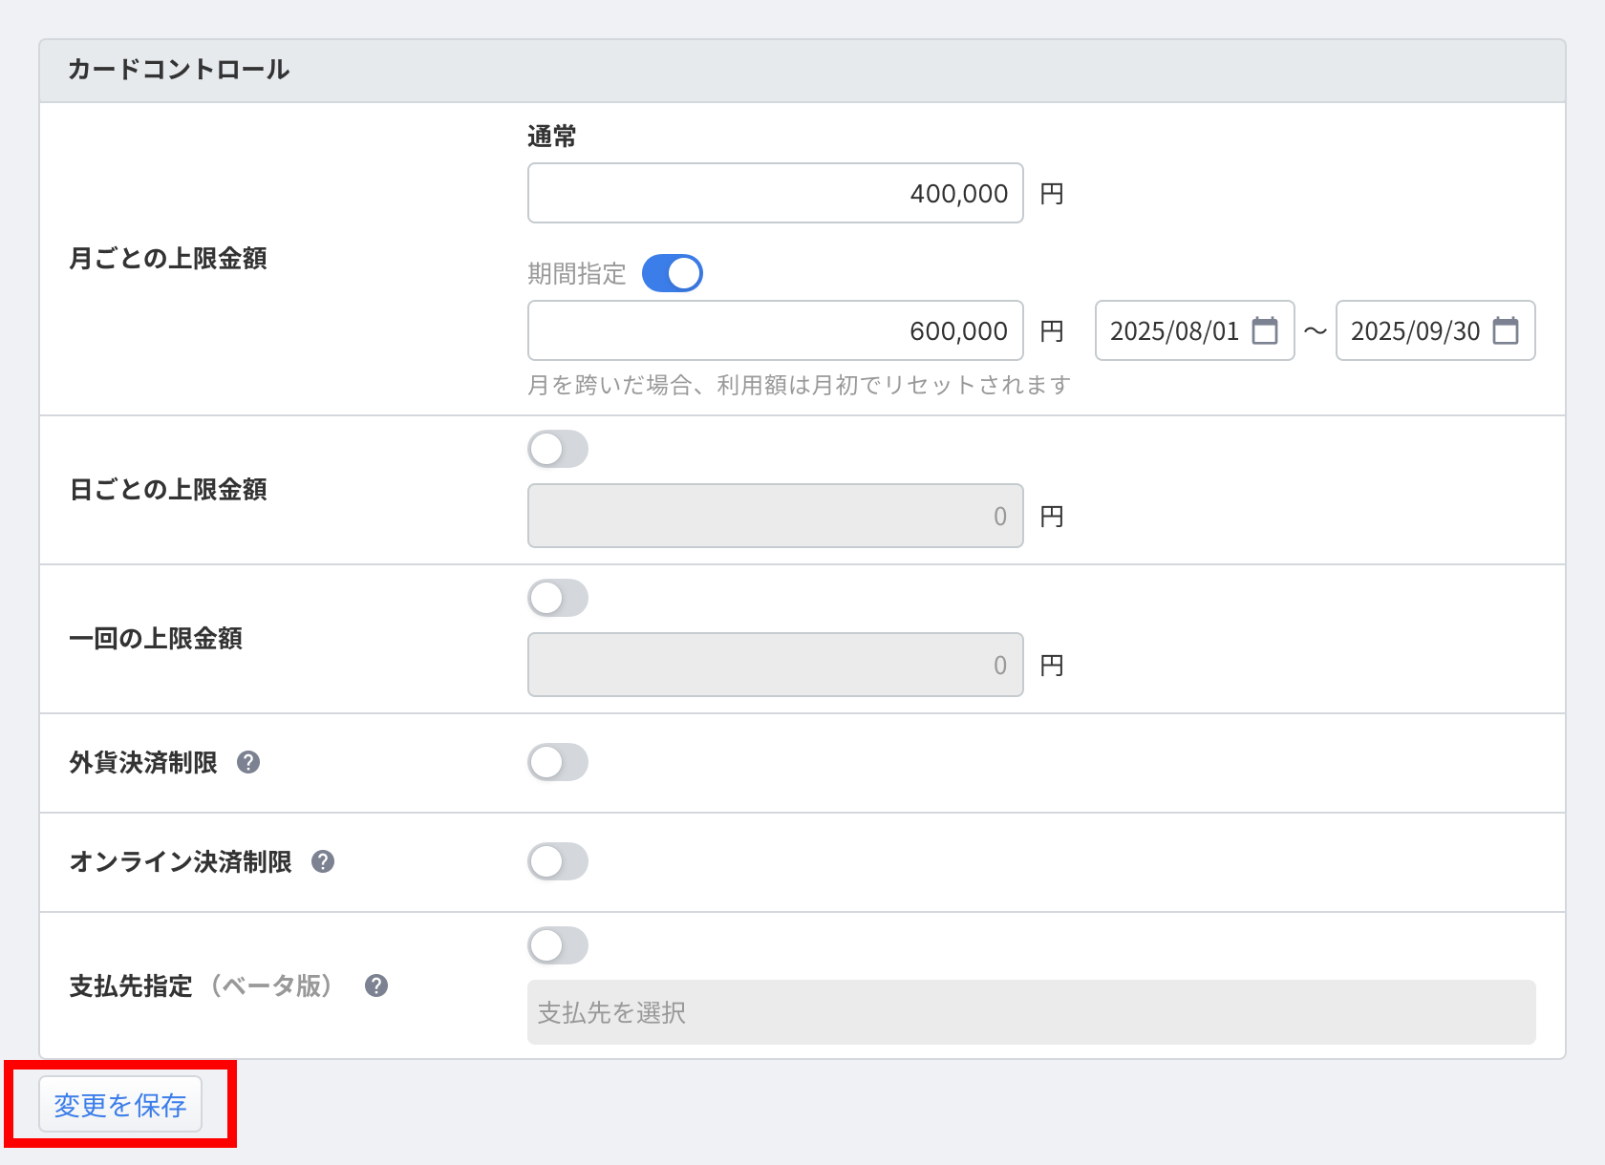Show help for 支払先指定 (ベータ版)
The width and height of the screenshot is (1605, 1165).
click(x=376, y=985)
